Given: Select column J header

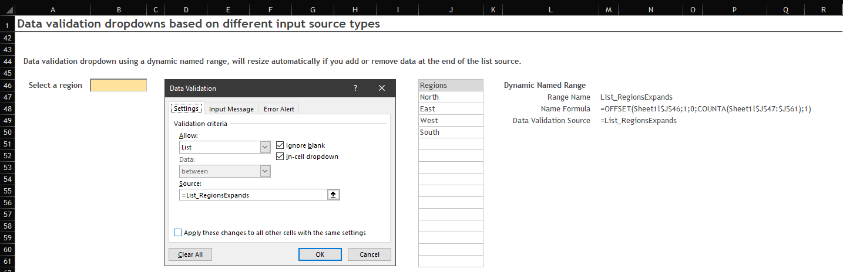Looking at the screenshot, I should pos(451,9).
